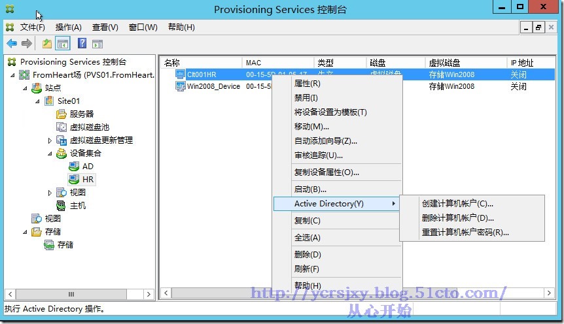The image size is (564, 324).
Task: Open the 操作(A) menu
Action: 68,27
